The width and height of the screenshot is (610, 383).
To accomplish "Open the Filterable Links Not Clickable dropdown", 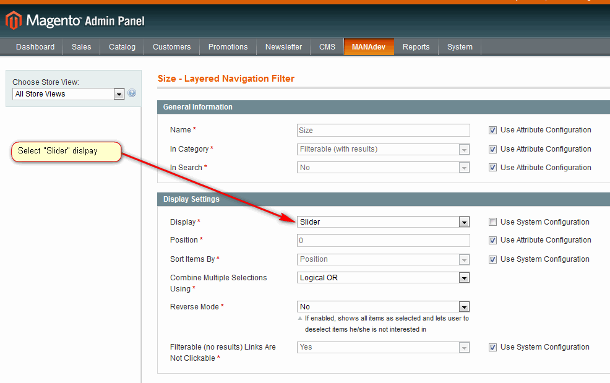I will 383,347.
